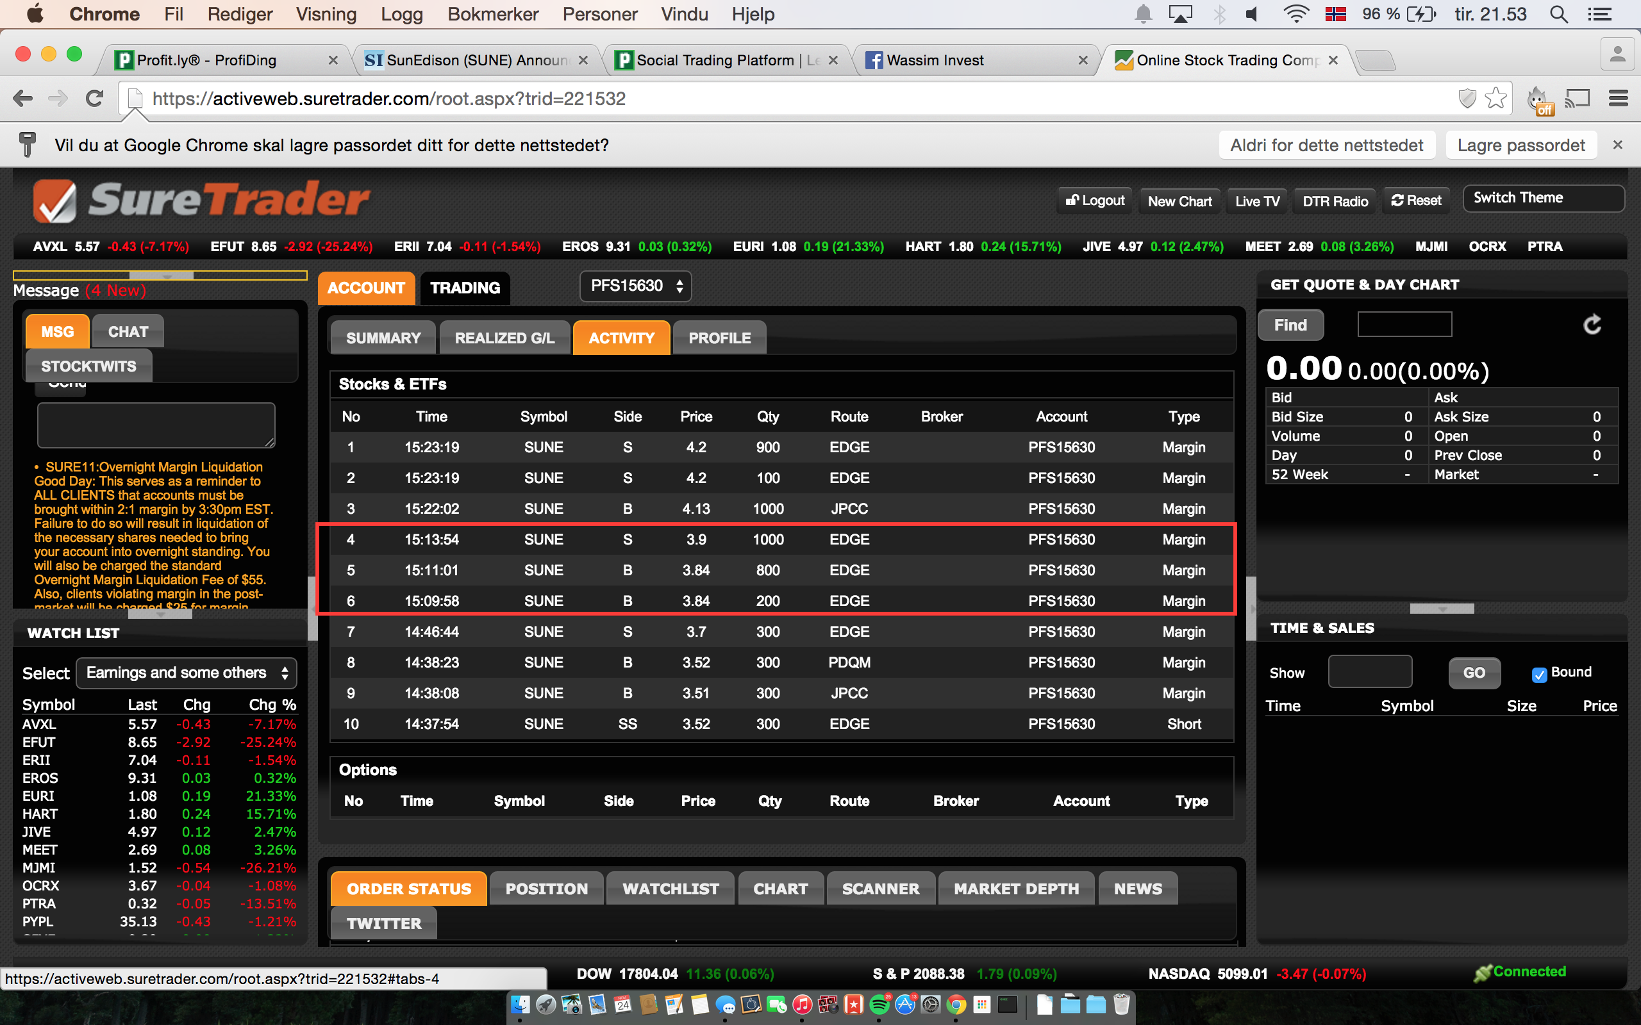Open the PFS15630 account dropdown
This screenshot has width=1641, height=1025.
click(x=635, y=286)
